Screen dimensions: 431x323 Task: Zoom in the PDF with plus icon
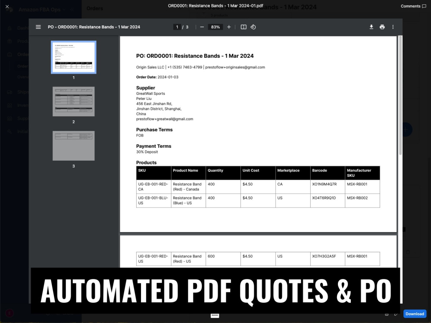pos(229,27)
